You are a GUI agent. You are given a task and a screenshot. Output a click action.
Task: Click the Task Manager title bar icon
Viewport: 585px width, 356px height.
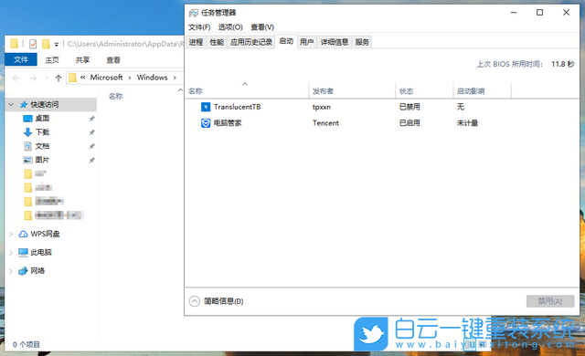tap(193, 13)
